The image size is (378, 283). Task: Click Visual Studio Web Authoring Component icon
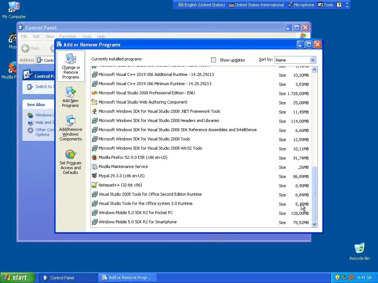click(x=94, y=102)
